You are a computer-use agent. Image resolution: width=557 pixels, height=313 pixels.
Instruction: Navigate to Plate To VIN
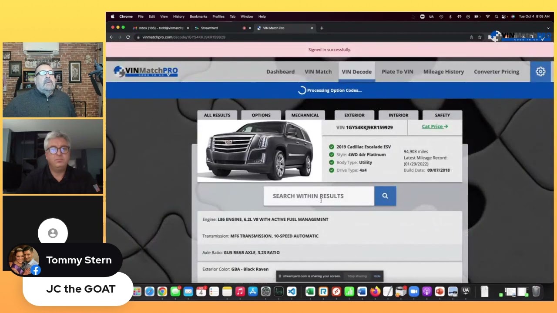point(397,72)
